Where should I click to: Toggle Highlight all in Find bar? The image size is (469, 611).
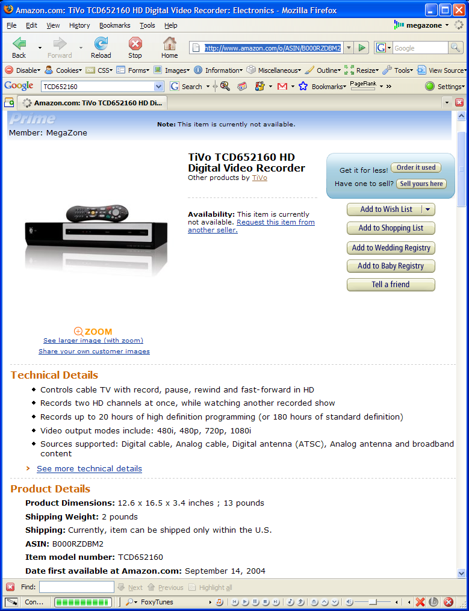tap(211, 588)
